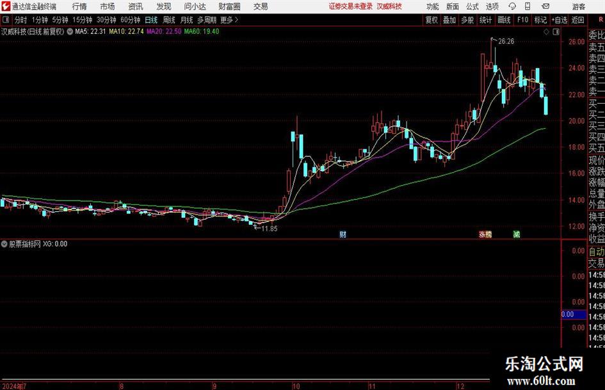This screenshot has width=605, height=390.
Task: Click the 标记 mark button
Action: pos(540,20)
